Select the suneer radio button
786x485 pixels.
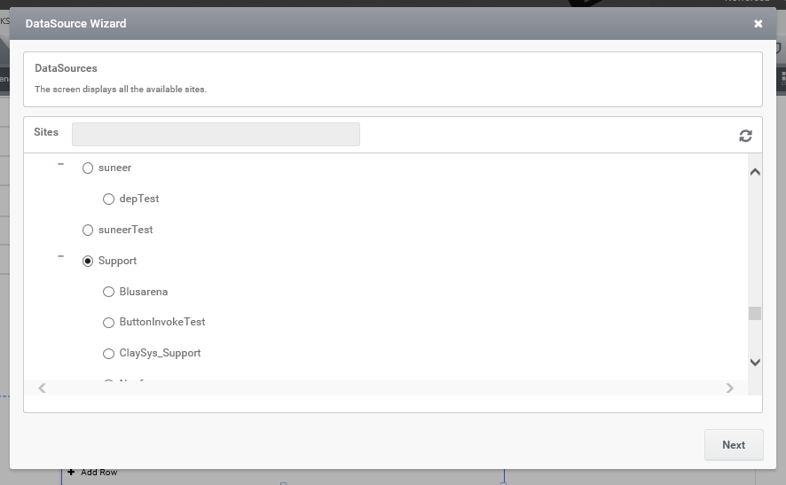click(88, 168)
